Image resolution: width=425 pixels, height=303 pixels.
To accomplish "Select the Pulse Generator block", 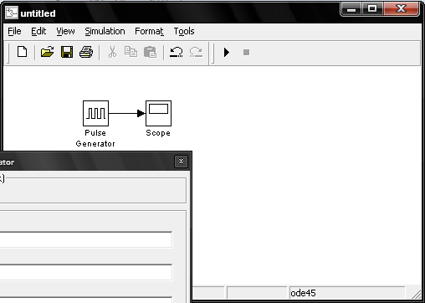I will point(95,113).
